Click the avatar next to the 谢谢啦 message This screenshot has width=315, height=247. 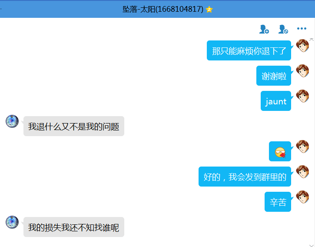pos(302,71)
